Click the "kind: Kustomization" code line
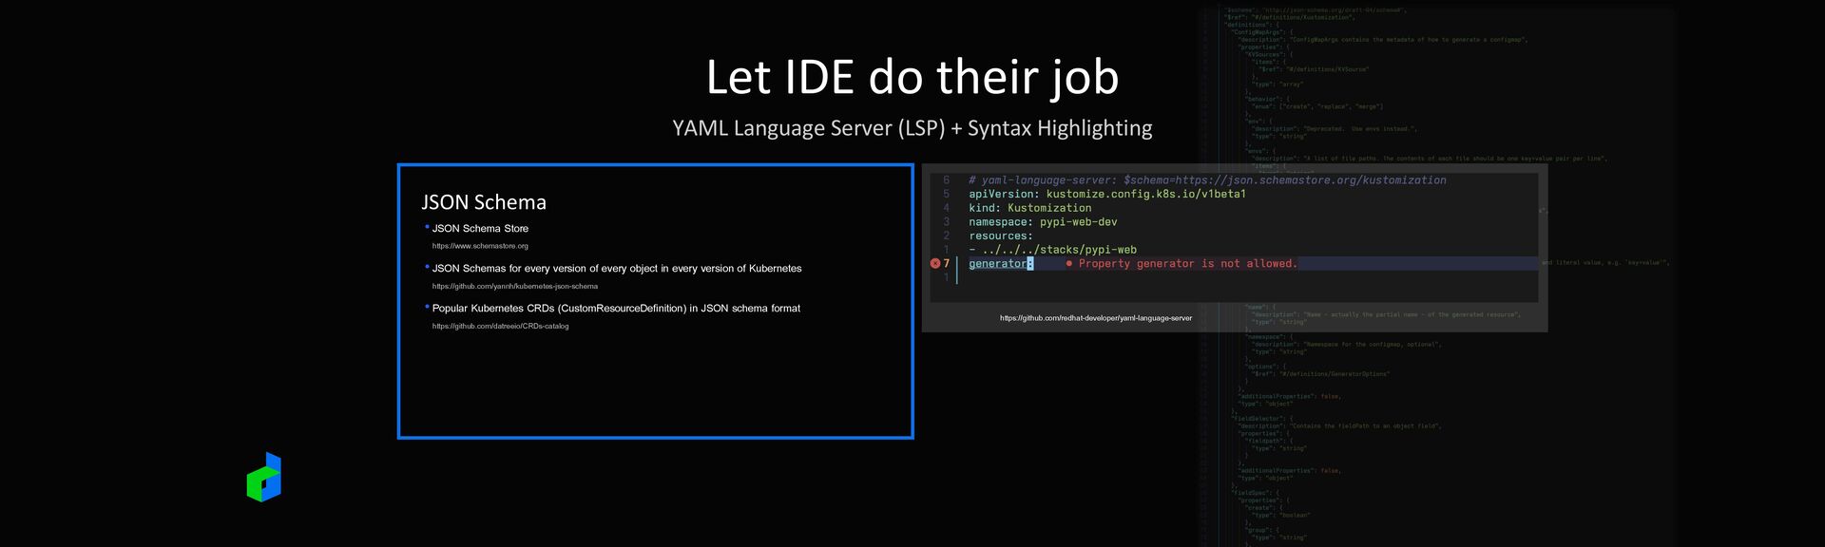Viewport: 1825px width, 547px height. coord(1030,208)
